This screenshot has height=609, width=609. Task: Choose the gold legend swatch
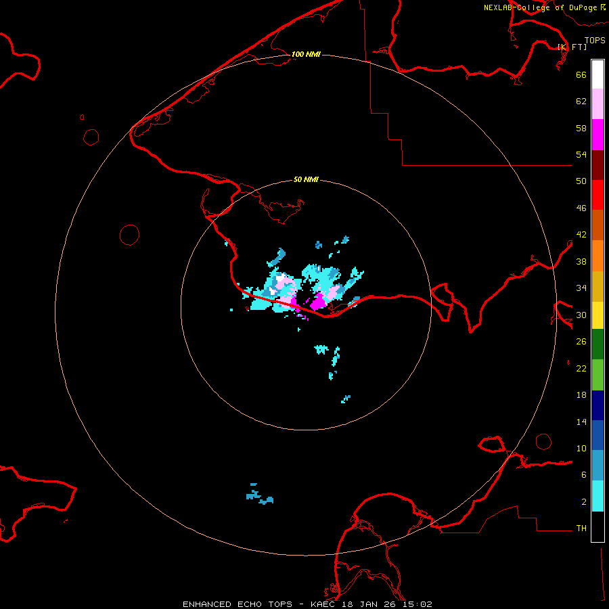click(597, 286)
